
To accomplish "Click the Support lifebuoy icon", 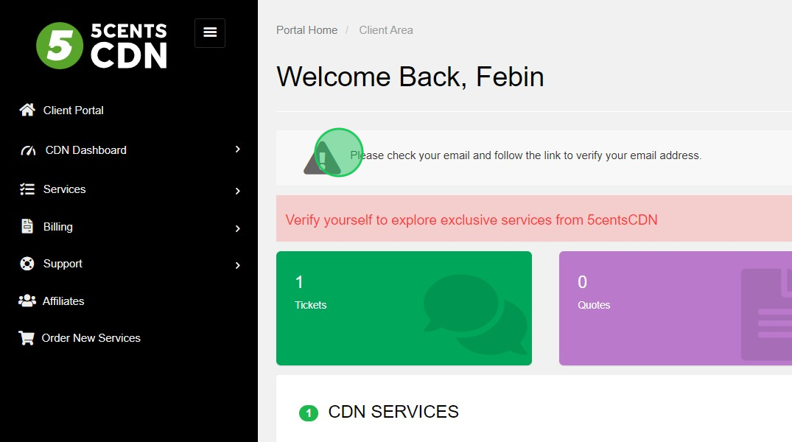I will [27, 264].
